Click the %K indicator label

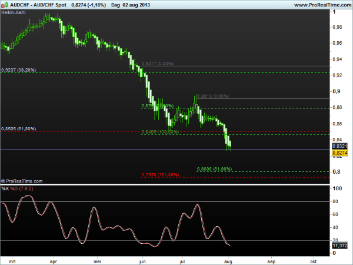(x=5, y=188)
